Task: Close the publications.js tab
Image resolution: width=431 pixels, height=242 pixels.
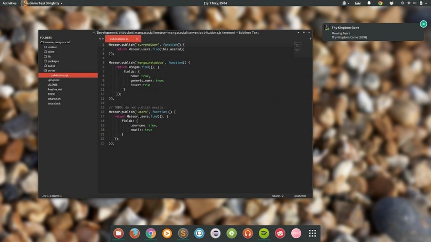Action: pos(137,39)
